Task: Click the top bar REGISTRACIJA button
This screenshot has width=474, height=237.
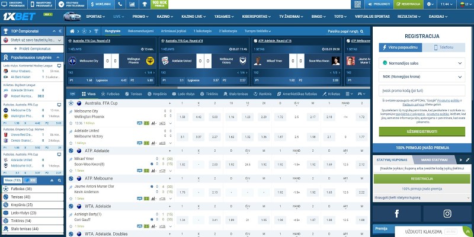Action: [x=408, y=4]
